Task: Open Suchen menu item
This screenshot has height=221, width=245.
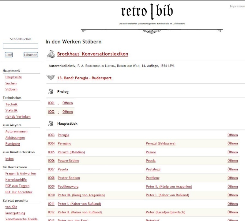Action: 11,83
